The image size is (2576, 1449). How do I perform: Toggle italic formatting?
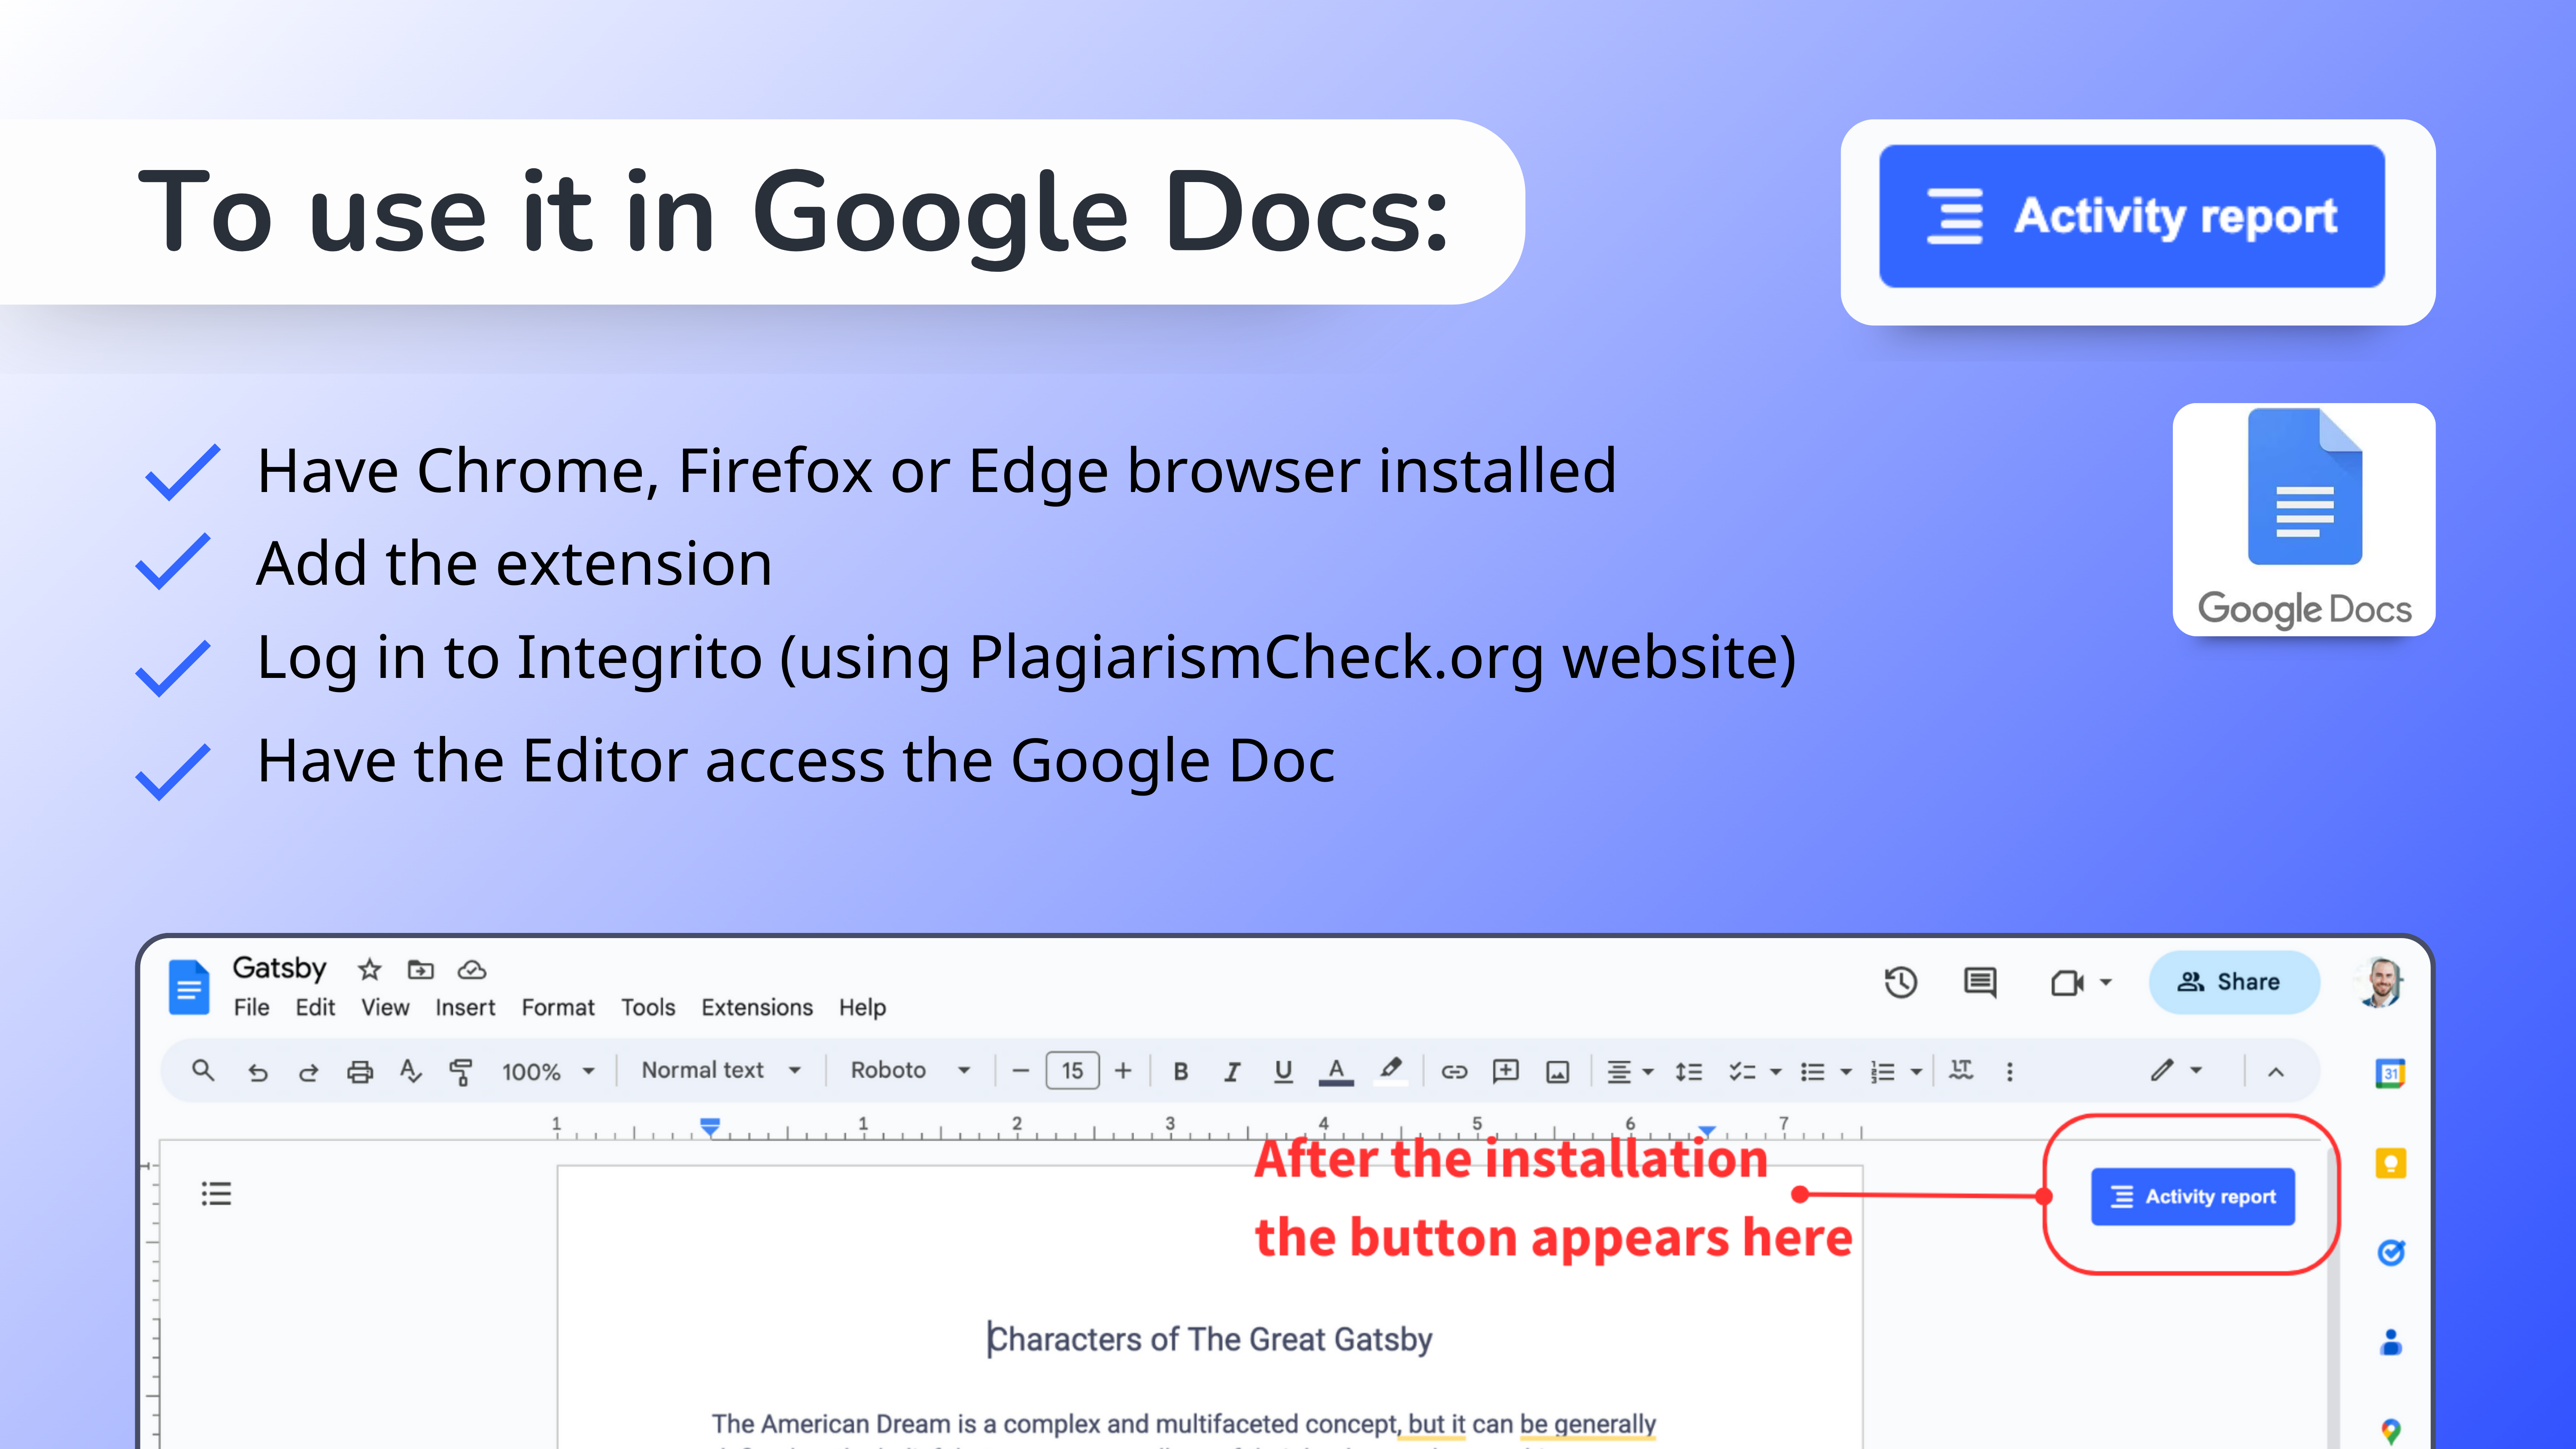(x=1232, y=1071)
